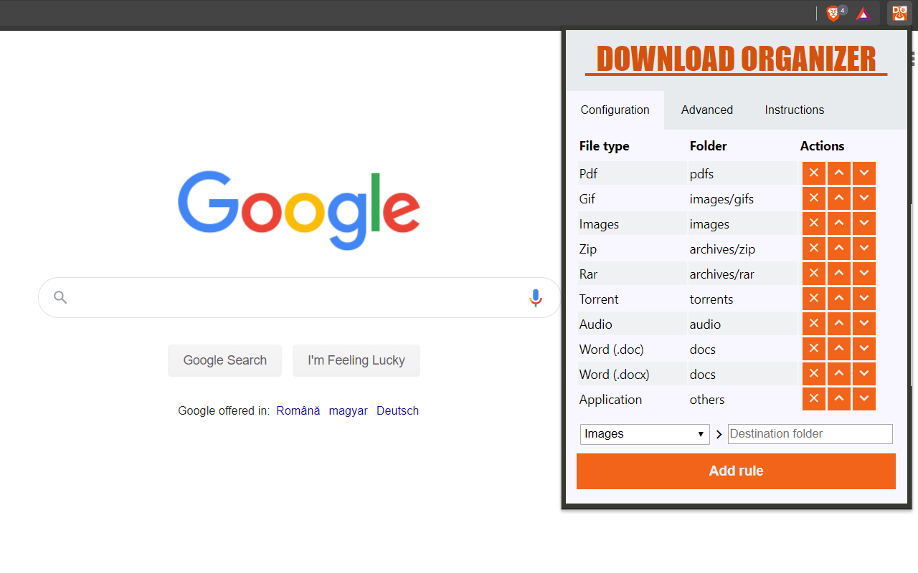Click the Download Organizer title
This screenshot has width=918, height=573.
736,59
